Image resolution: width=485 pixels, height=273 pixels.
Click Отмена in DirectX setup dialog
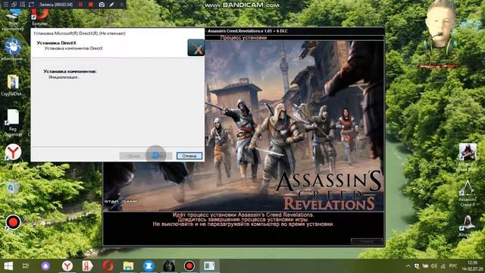tap(189, 155)
